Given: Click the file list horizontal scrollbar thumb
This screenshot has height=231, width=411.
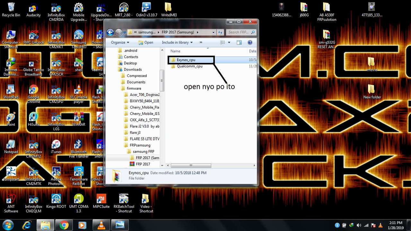Looking at the screenshot, I should (190, 166).
